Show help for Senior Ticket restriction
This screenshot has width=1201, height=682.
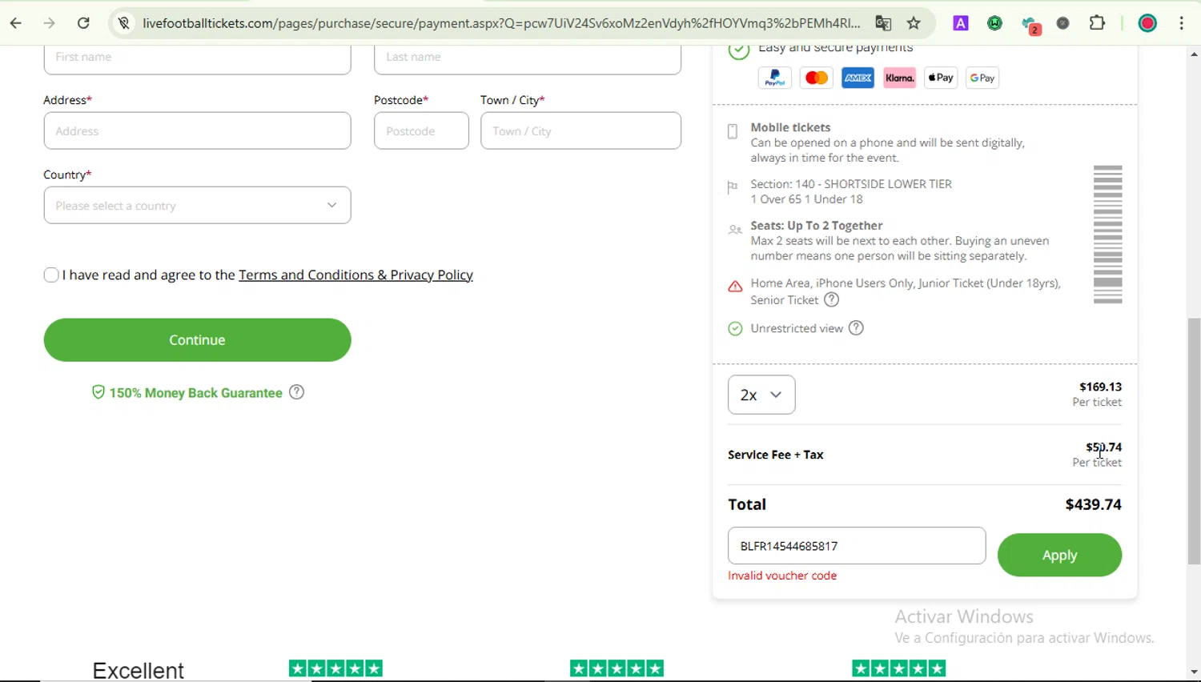pos(832,300)
